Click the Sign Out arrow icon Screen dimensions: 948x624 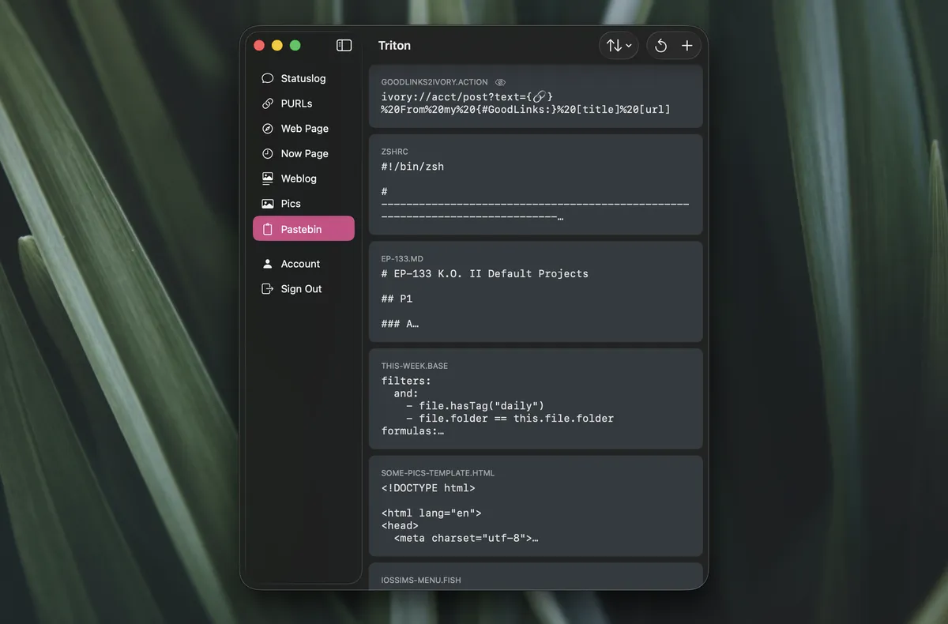click(x=268, y=289)
